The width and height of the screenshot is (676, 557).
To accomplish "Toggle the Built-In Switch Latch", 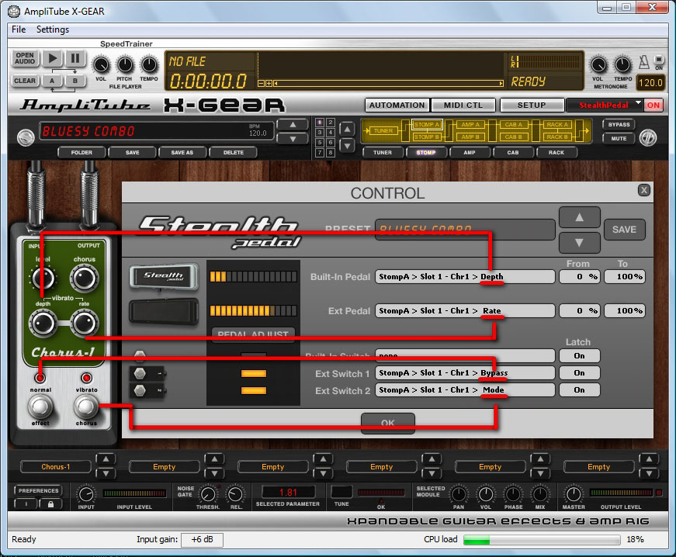I will pos(580,356).
